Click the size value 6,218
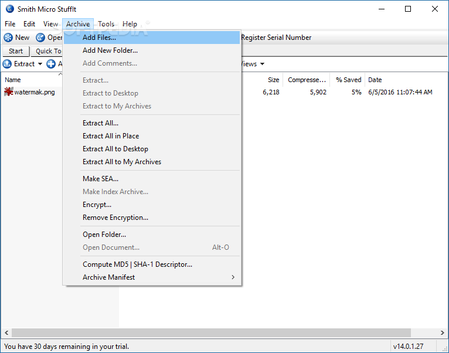The width and height of the screenshot is (449, 353). point(271,92)
